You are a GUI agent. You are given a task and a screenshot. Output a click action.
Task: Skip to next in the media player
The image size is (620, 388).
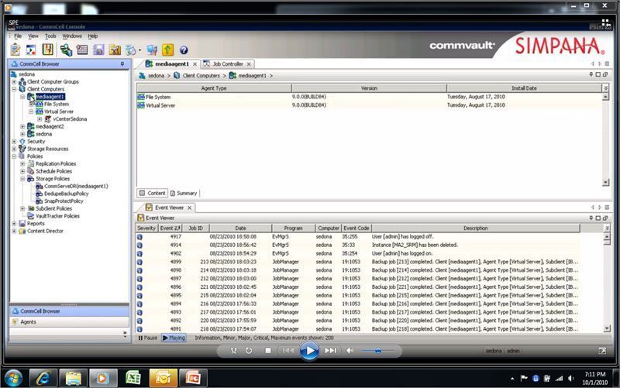click(331, 351)
